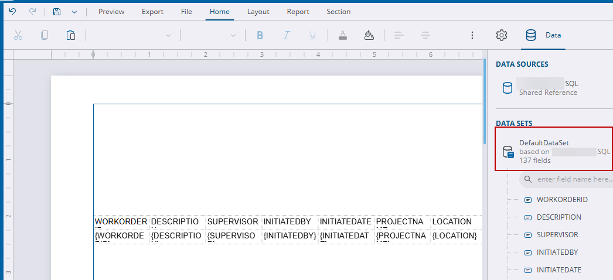Click the Cut scissors icon
Image resolution: width=613 pixels, height=280 pixels.
pyautogui.click(x=18, y=35)
